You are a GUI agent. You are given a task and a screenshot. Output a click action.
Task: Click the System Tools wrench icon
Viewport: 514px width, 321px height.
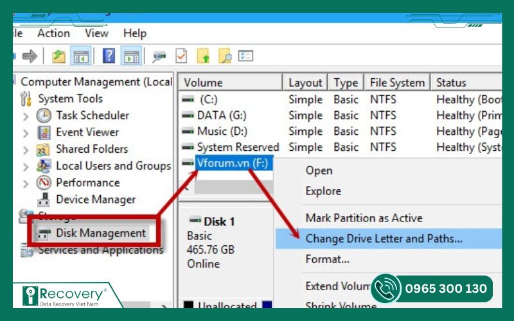tap(26, 99)
